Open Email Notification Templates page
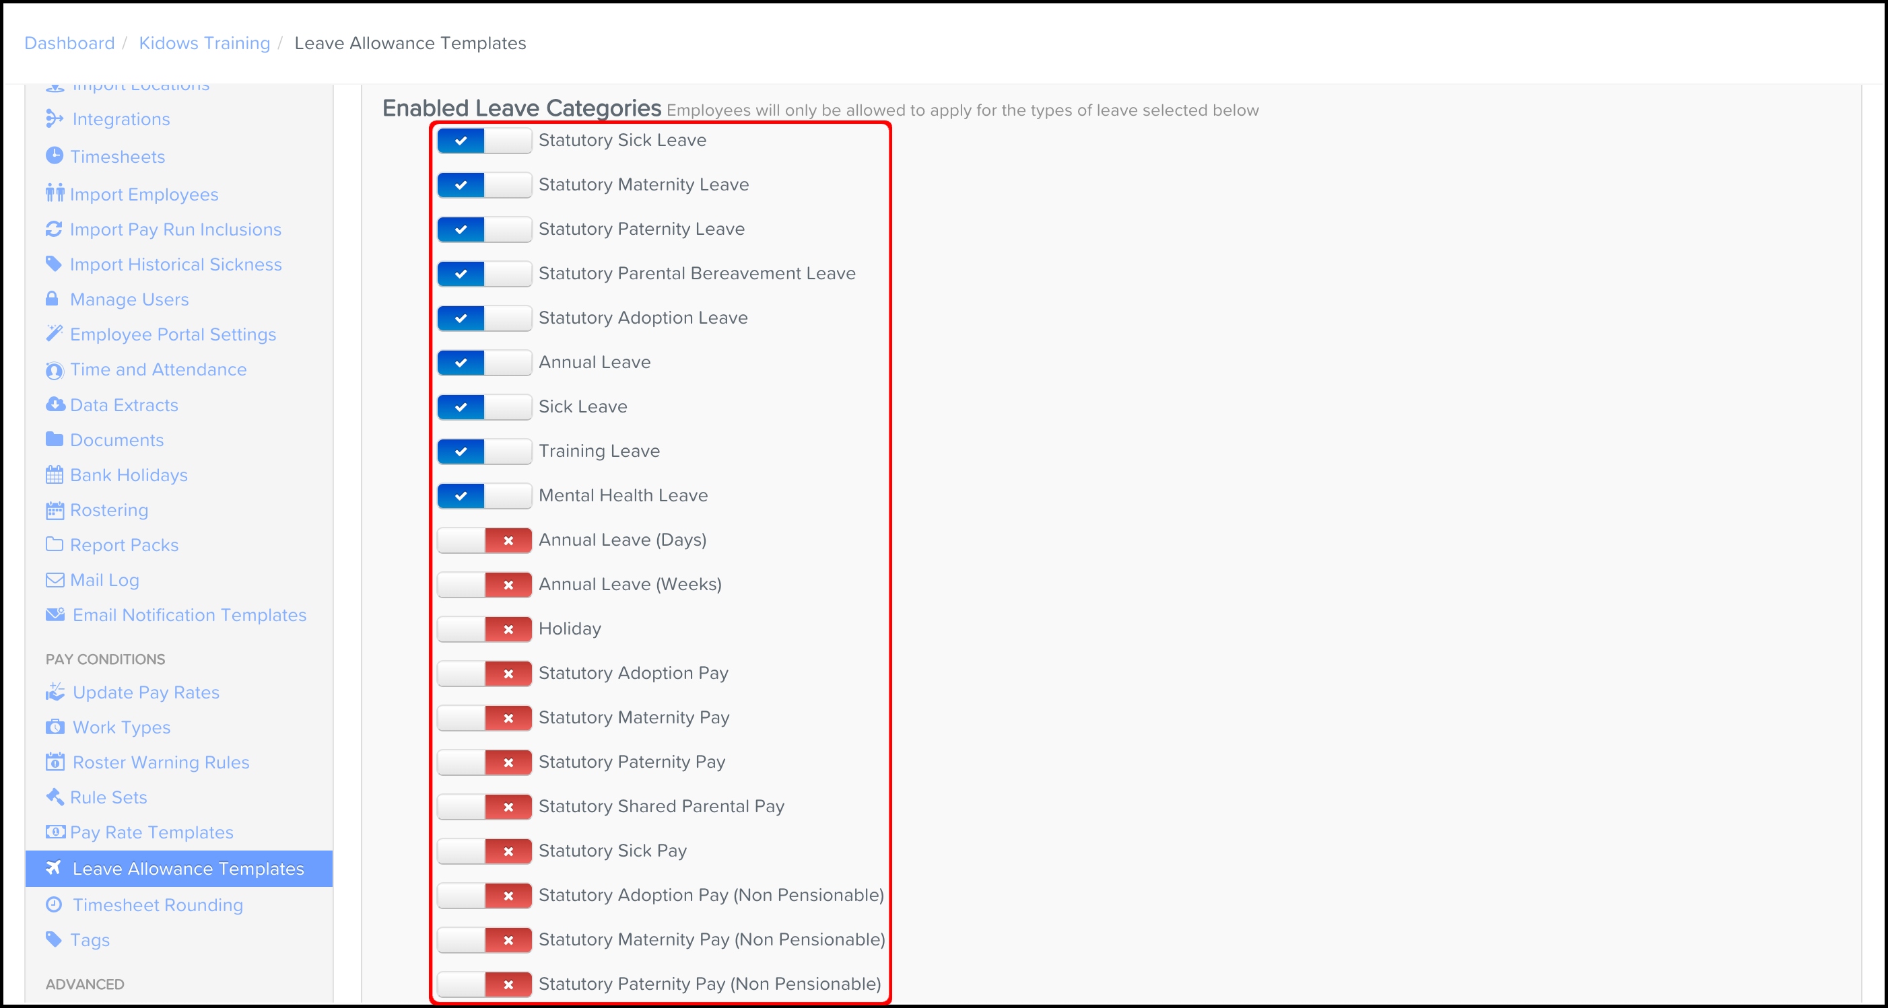This screenshot has width=1888, height=1008. click(x=189, y=615)
